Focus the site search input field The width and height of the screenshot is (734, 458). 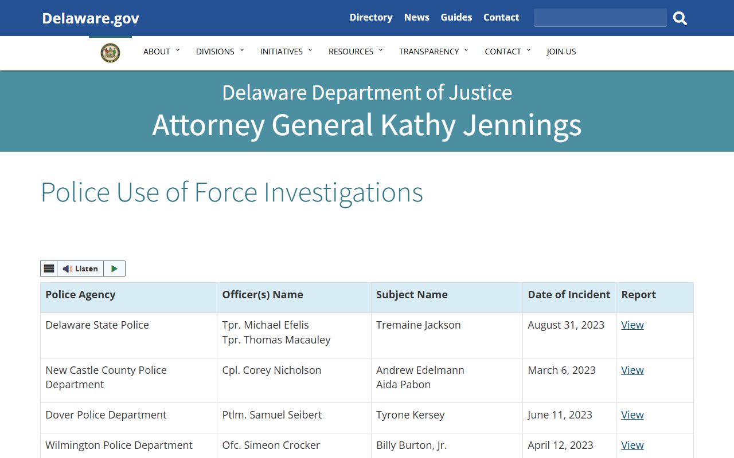(600, 17)
